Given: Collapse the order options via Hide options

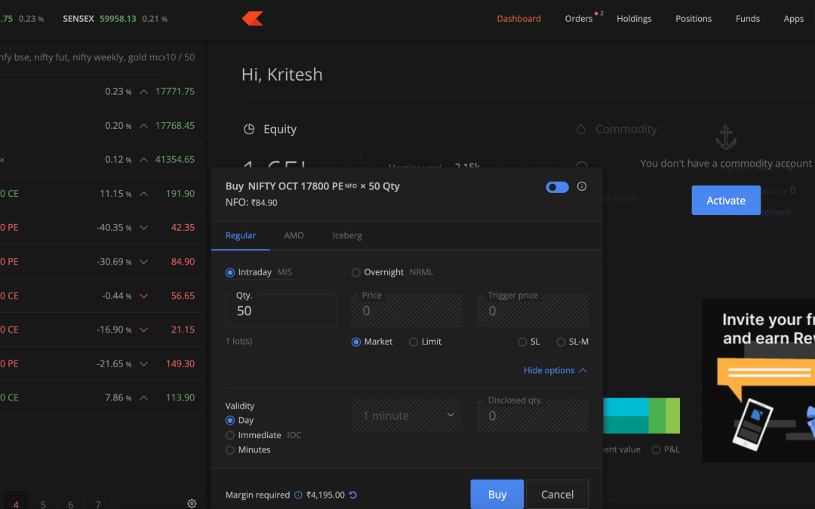Looking at the screenshot, I should (x=555, y=370).
